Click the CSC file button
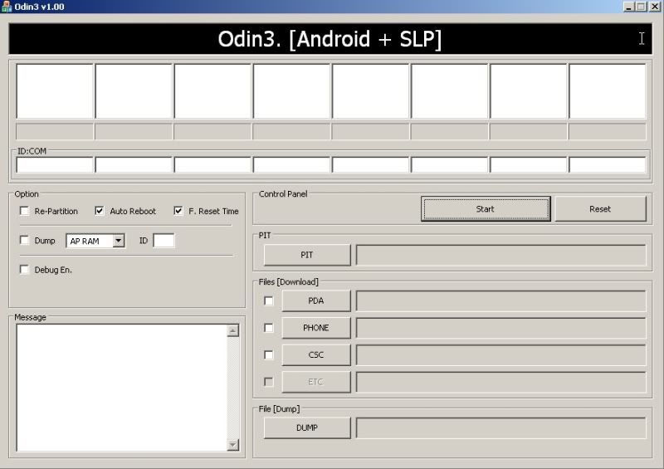 (316, 355)
